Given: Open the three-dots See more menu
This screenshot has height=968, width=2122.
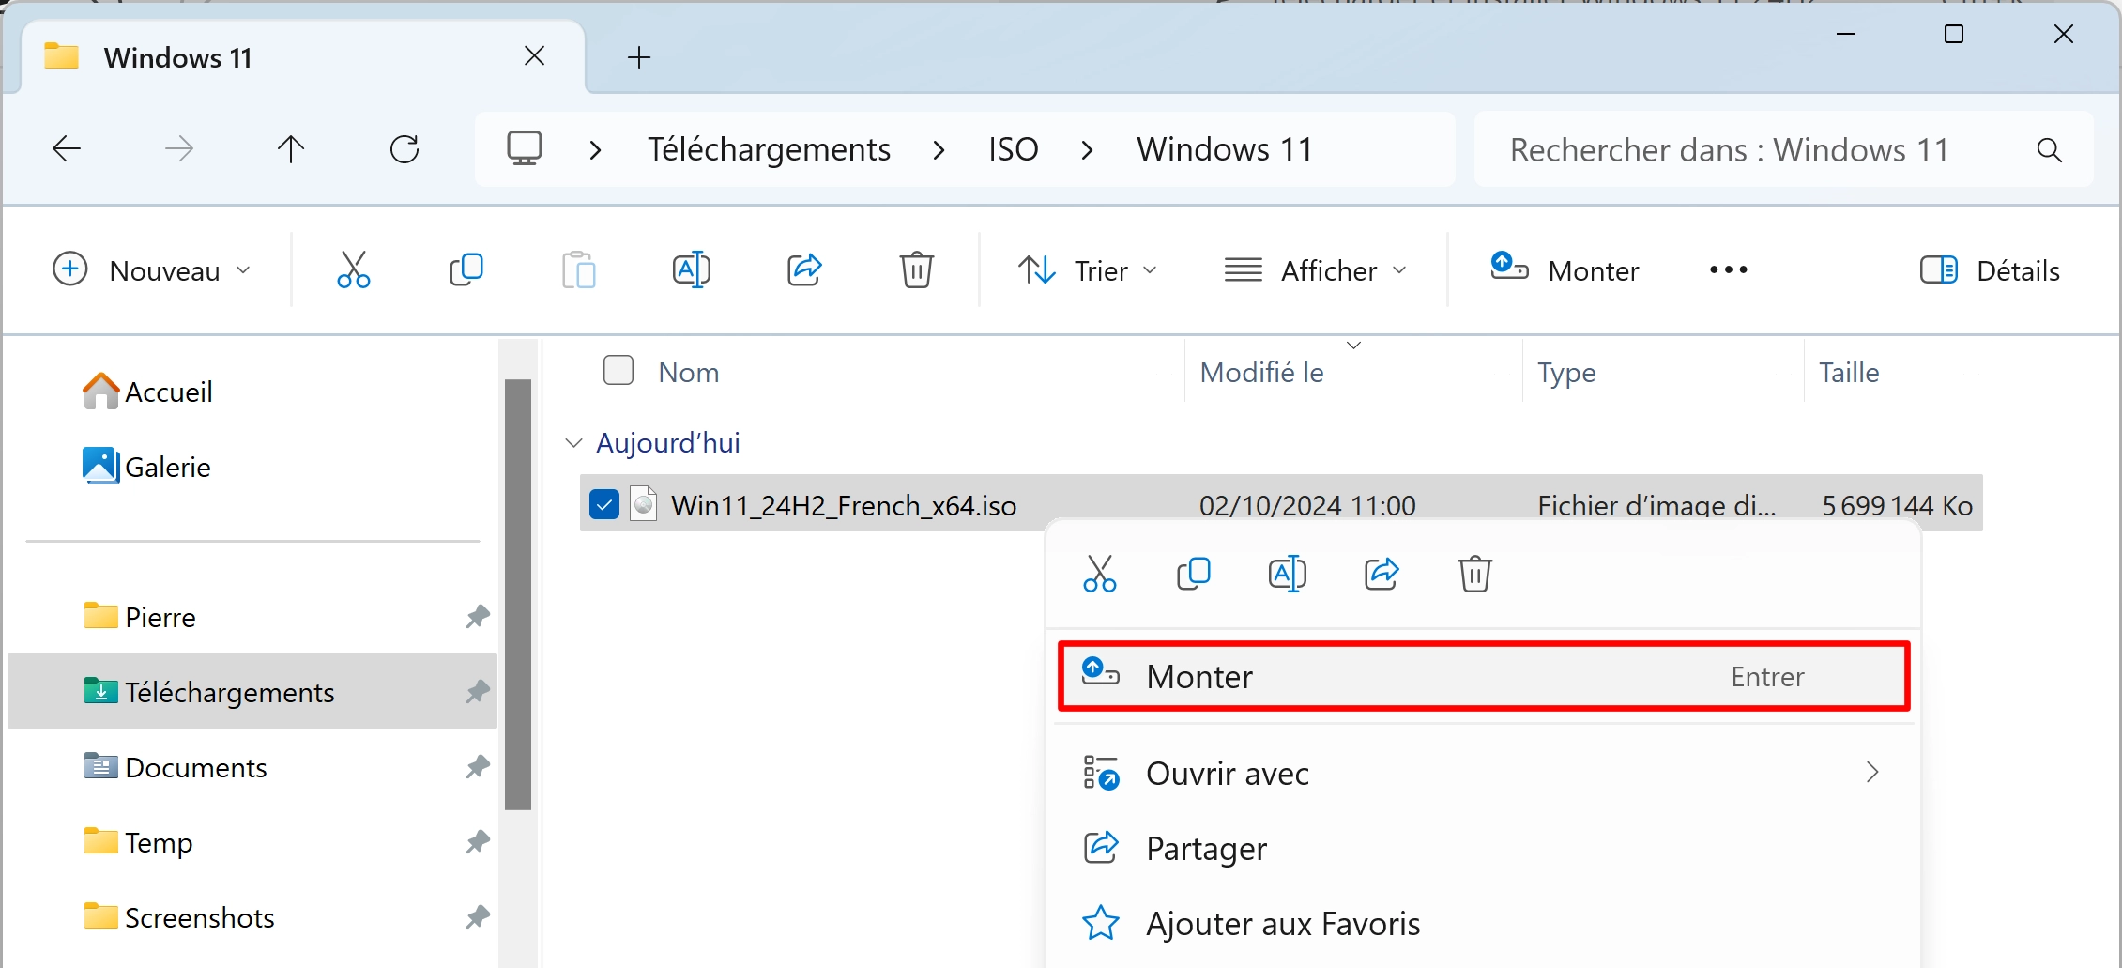Looking at the screenshot, I should coord(1729,270).
